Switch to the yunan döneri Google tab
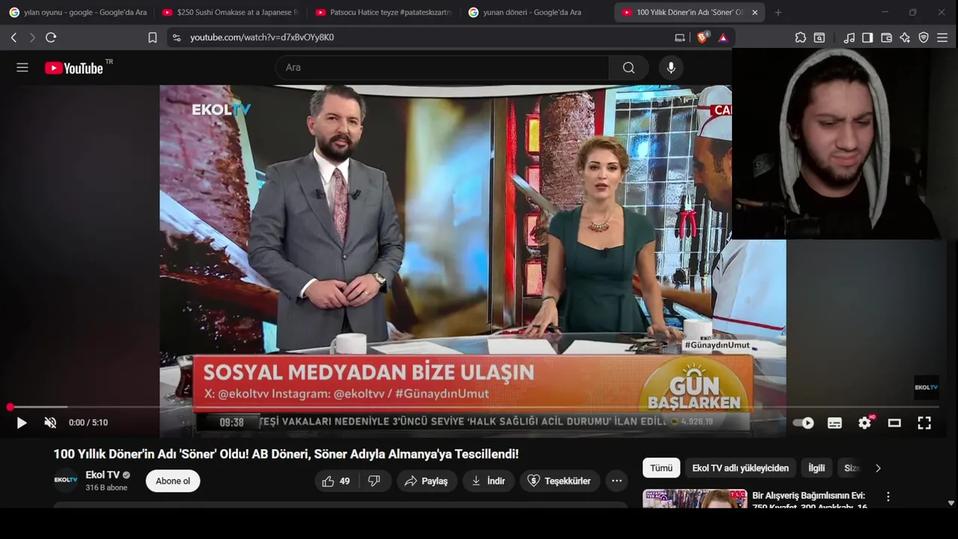 pos(536,13)
